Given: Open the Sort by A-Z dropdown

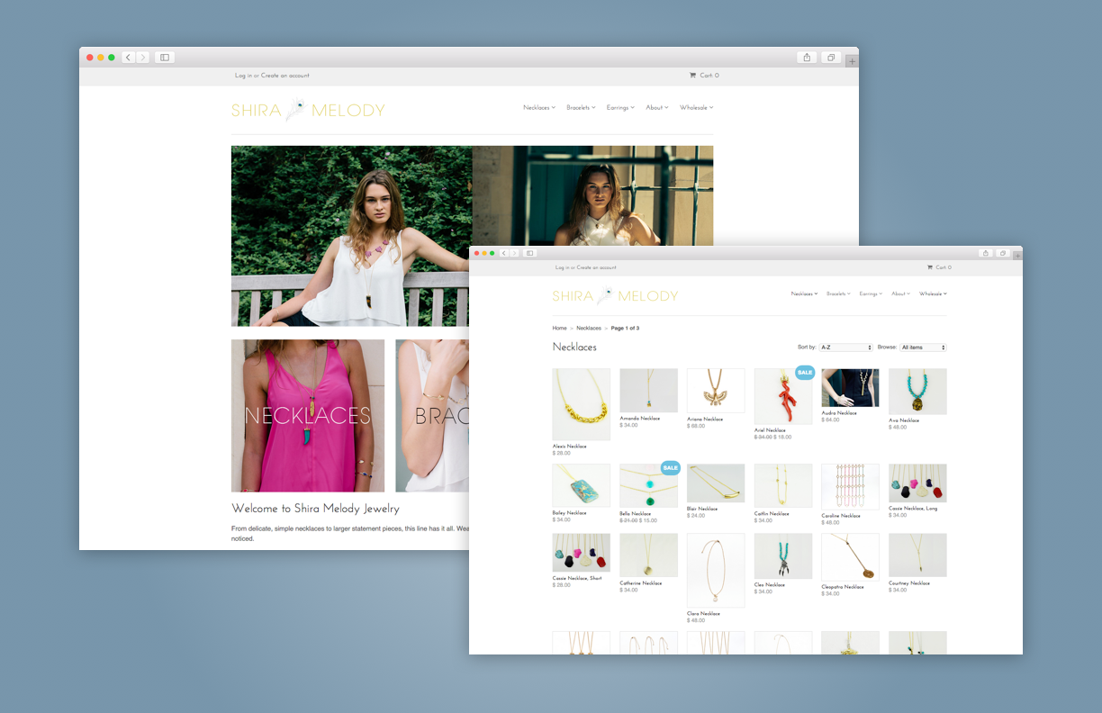Looking at the screenshot, I should click(x=845, y=347).
